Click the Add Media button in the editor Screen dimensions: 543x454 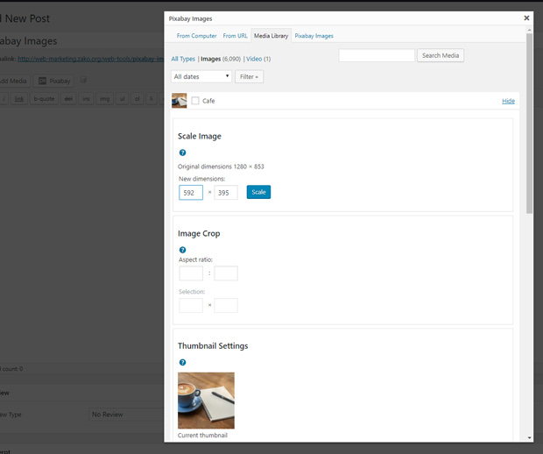tap(13, 82)
